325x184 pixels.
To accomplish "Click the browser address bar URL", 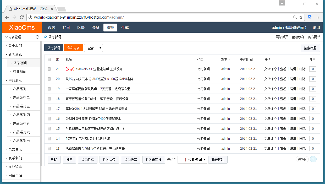I will click(x=79, y=17).
